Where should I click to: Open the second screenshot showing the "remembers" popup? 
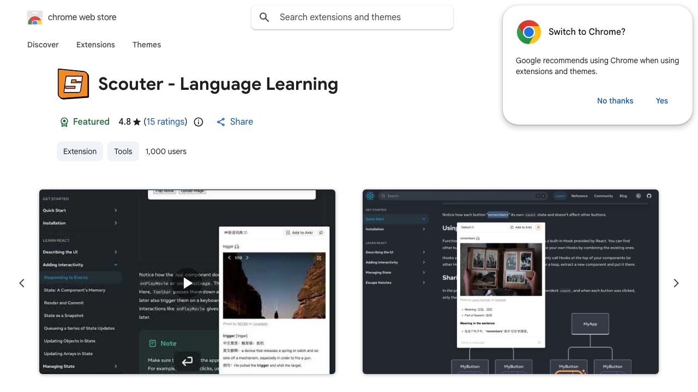pyautogui.click(x=510, y=281)
